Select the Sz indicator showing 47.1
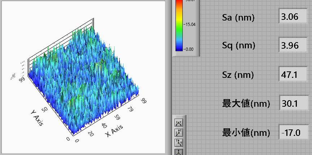312x155 pixels. [x=294, y=75]
